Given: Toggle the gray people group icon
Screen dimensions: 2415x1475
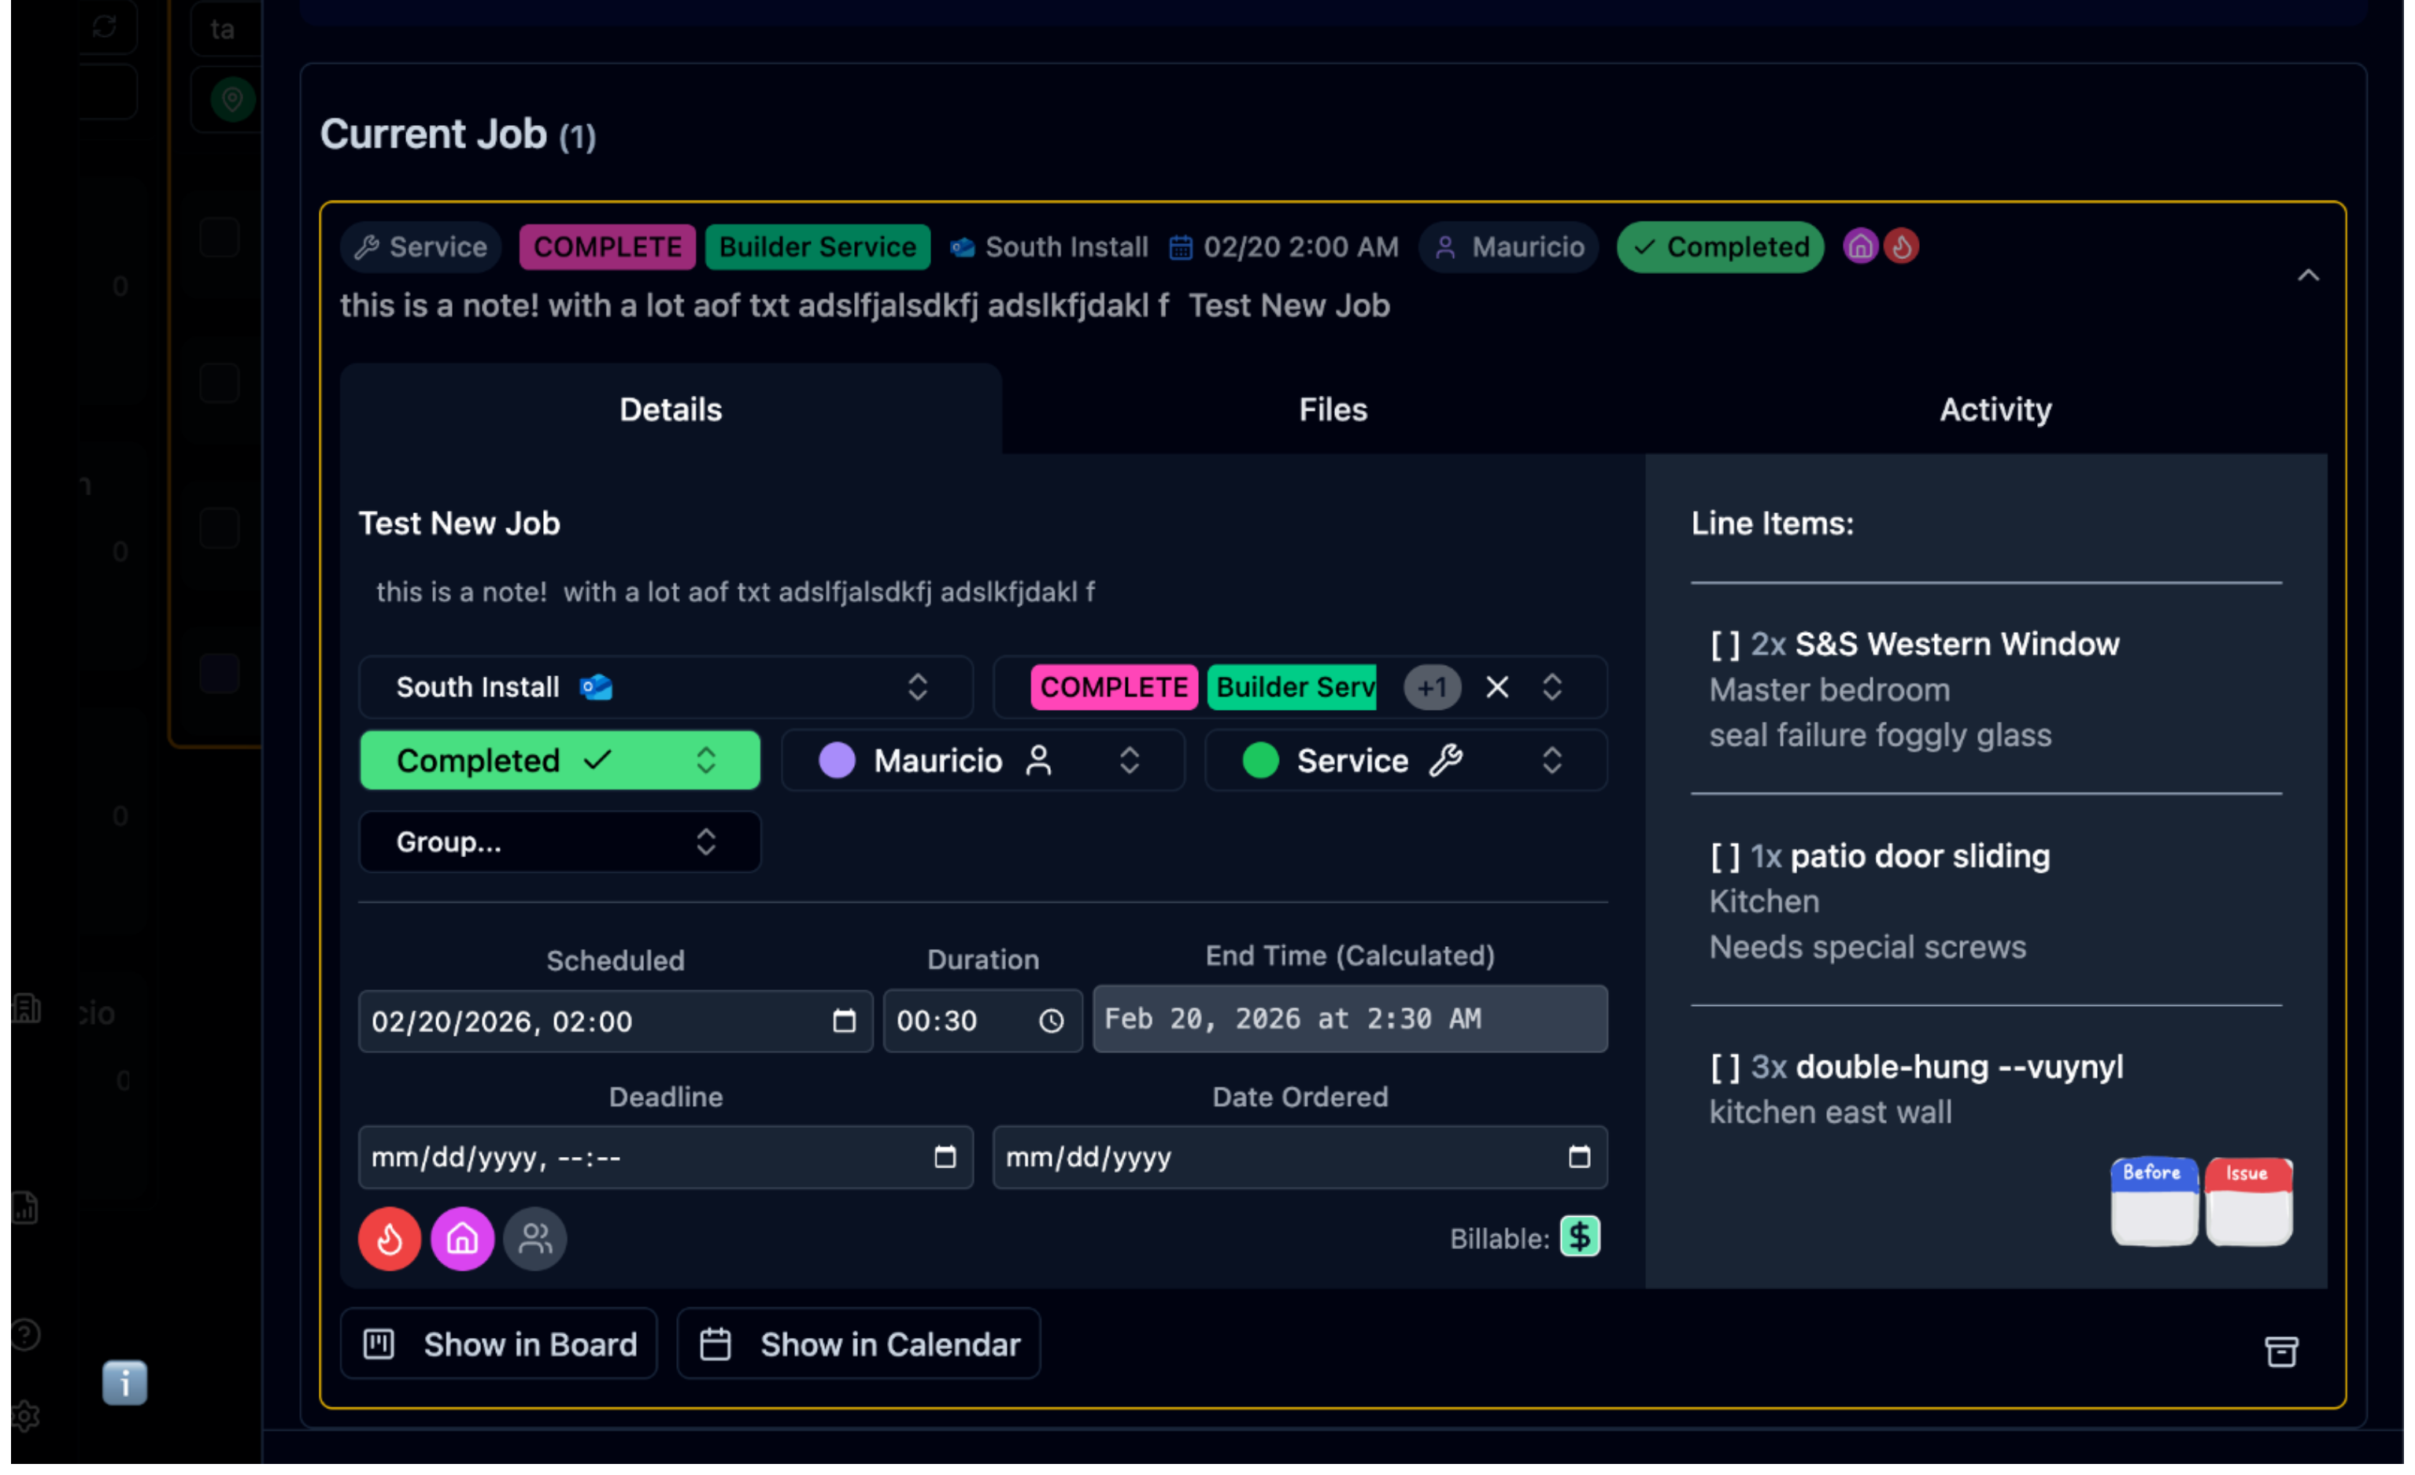Looking at the screenshot, I should click(x=534, y=1239).
